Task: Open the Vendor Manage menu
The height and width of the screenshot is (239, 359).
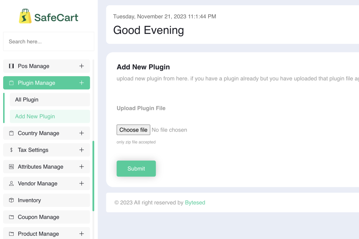Action: pyautogui.click(x=47, y=183)
